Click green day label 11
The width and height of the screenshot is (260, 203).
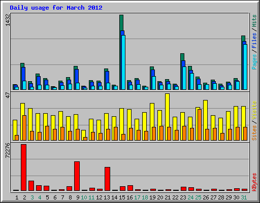(x=91, y=197)
